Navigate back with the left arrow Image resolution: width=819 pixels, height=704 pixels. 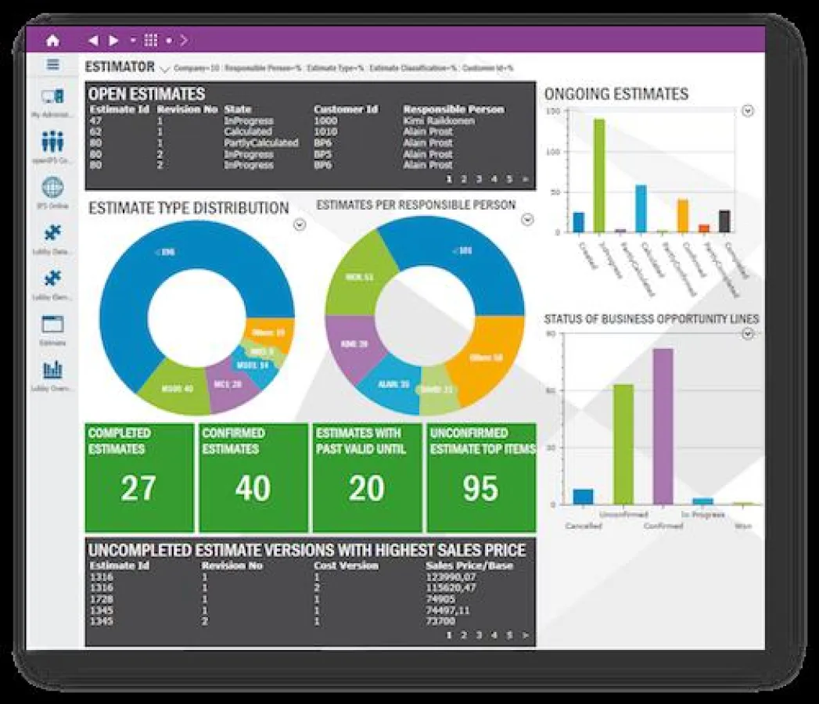coord(93,41)
